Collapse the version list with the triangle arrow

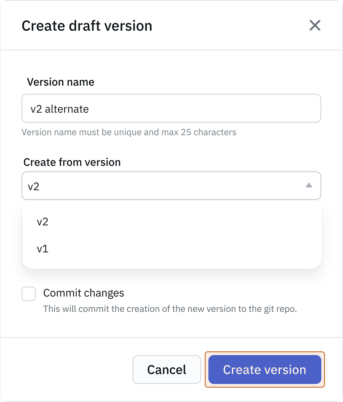click(309, 185)
